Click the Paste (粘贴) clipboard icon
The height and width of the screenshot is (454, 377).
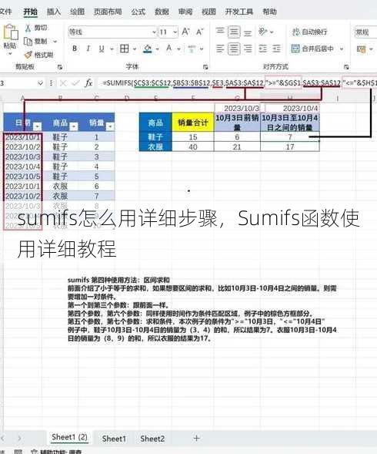(10, 32)
